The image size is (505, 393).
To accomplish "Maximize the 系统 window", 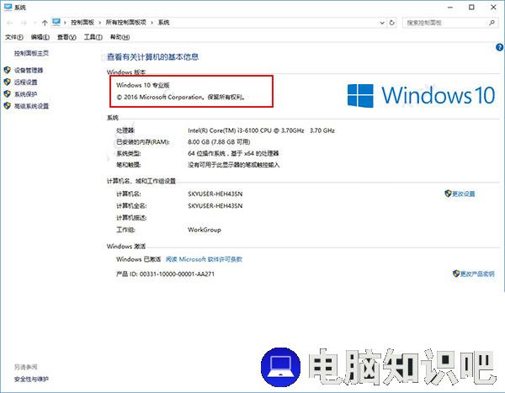I will [471, 7].
